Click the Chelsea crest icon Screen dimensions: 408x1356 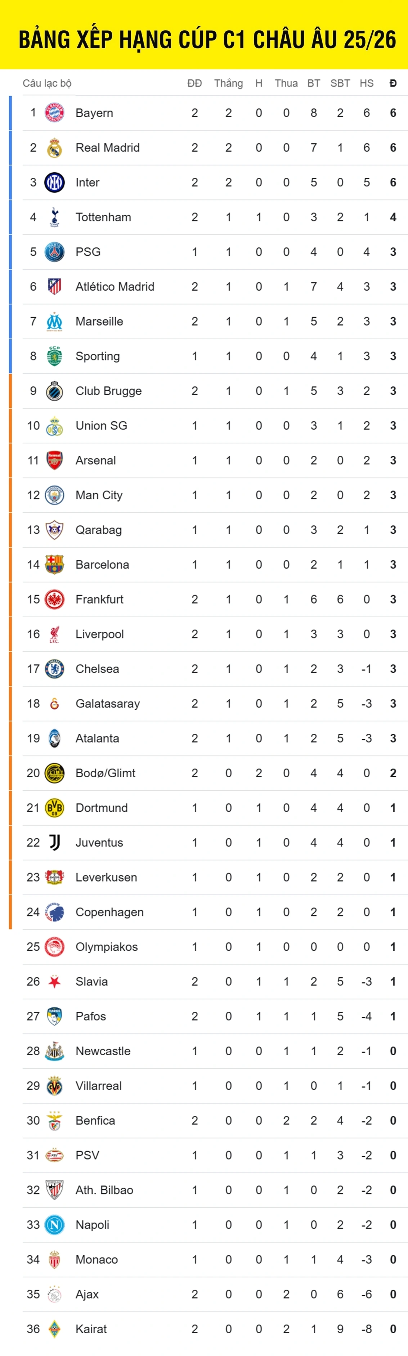point(55,669)
